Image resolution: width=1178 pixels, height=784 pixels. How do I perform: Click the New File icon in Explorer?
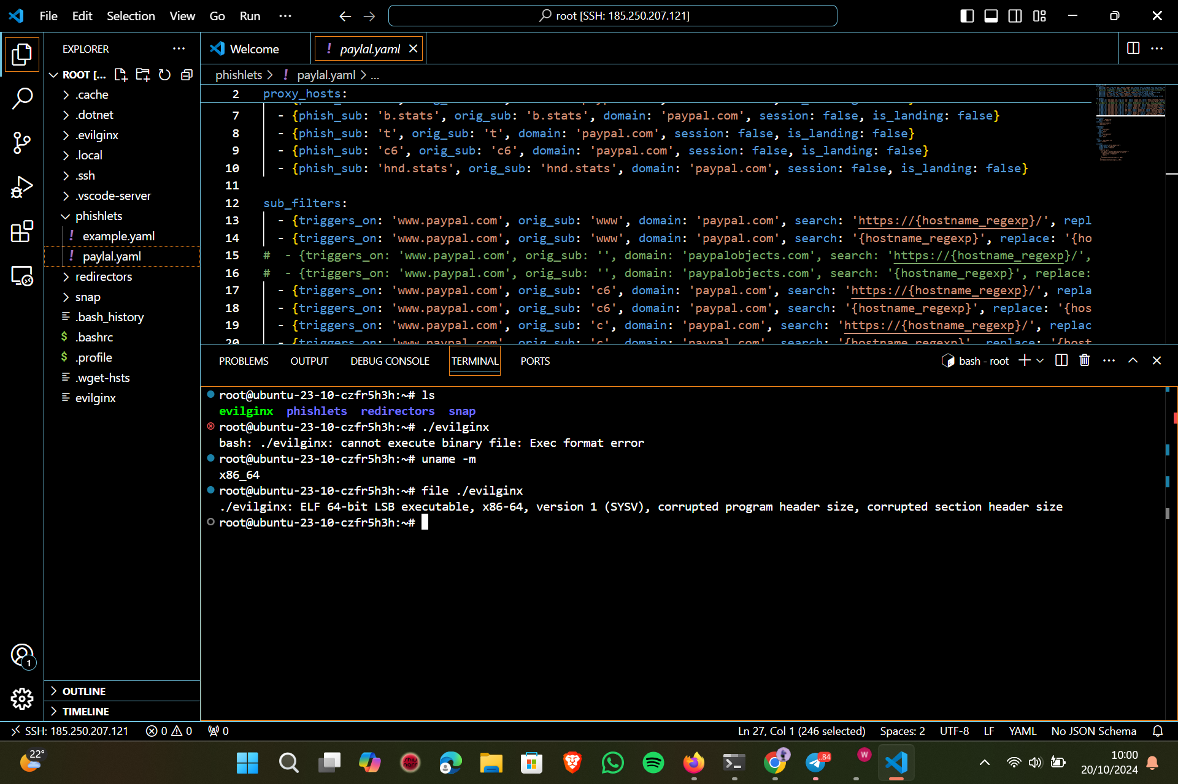pyautogui.click(x=121, y=75)
